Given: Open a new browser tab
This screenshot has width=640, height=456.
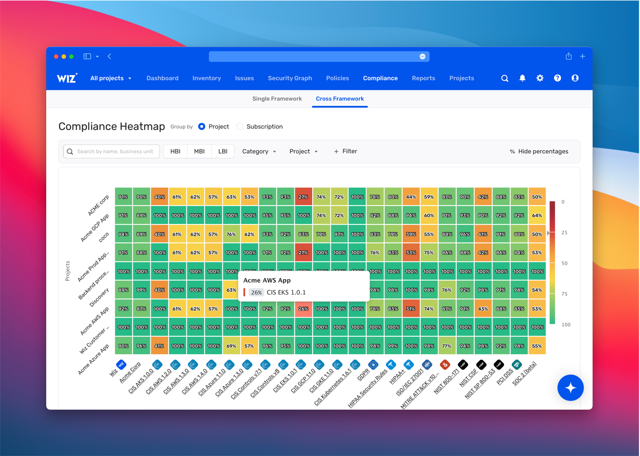Looking at the screenshot, I should pos(582,56).
